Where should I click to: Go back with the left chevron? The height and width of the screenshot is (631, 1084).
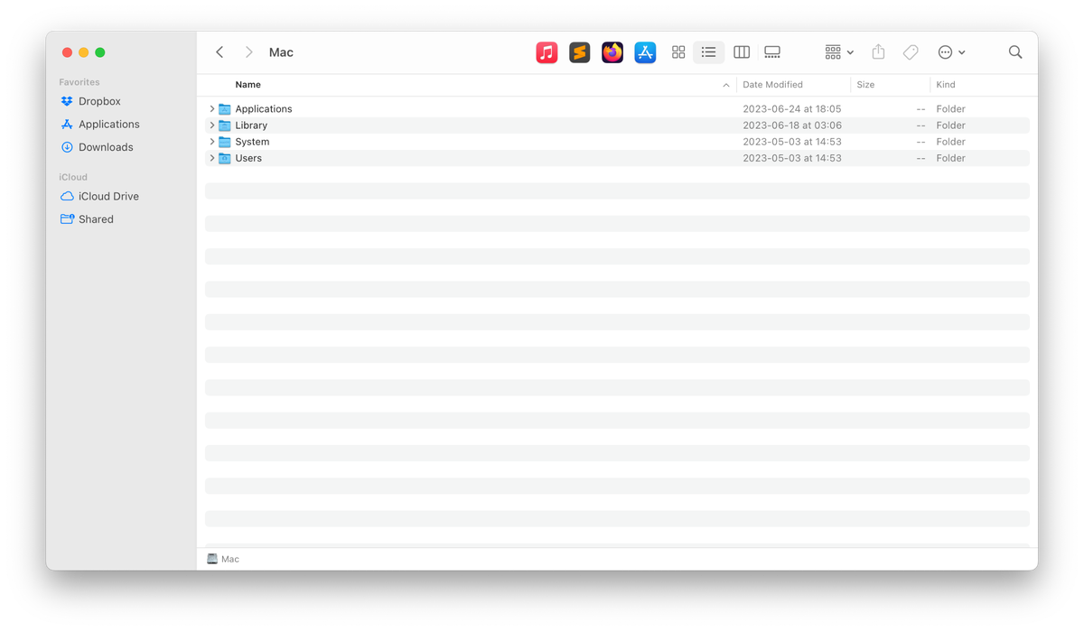220,52
